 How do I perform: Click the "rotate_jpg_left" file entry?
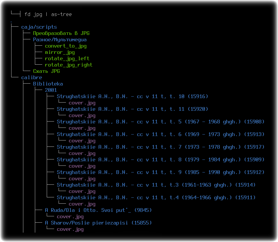point(67,58)
